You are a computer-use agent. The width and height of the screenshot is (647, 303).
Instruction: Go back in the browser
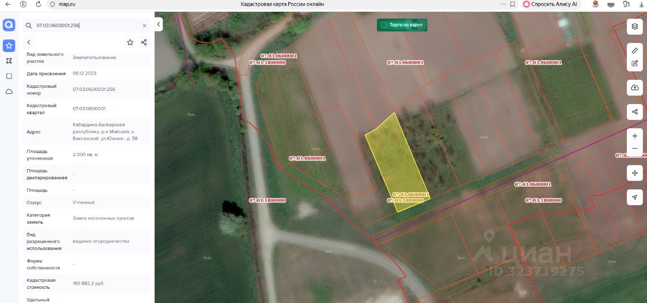pyautogui.click(x=8, y=4)
